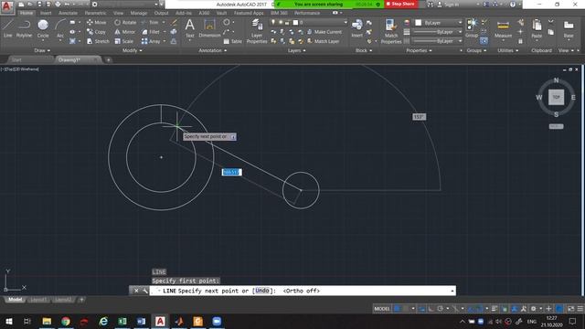This screenshot has height=329, width=585.
Task: Expand the Layers panel
Action: tap(296, 50)
